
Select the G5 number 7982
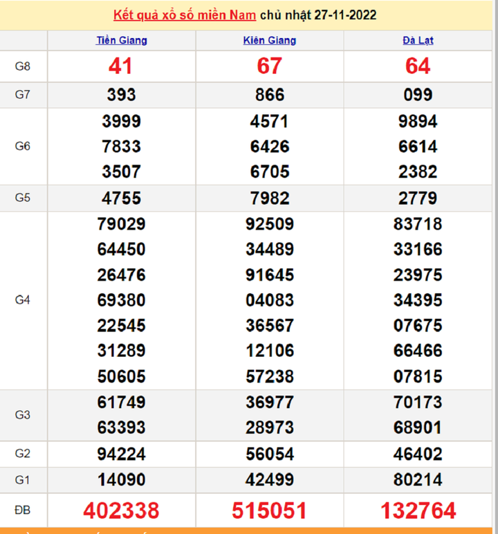(269, 199)
